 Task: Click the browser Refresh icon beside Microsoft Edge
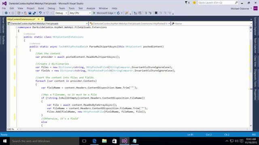(118, 13)
